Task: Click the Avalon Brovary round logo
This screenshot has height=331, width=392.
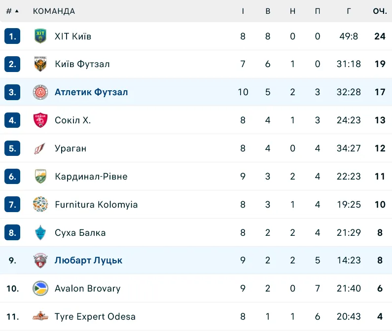Action: 40,289
